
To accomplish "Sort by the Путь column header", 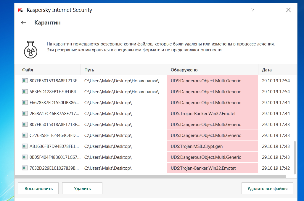I will pyautogui.click(x=89, y=70).
